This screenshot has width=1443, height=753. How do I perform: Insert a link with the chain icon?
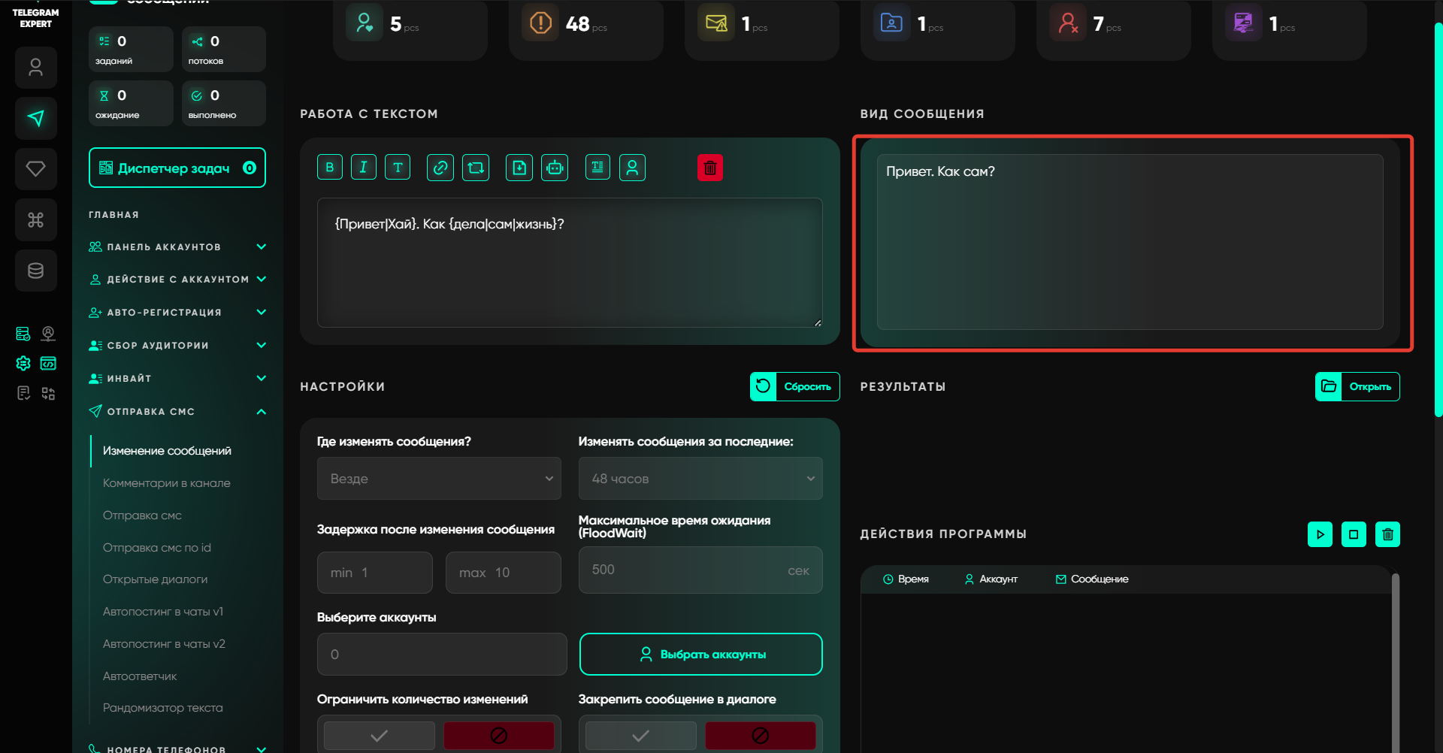click(440, 168)
